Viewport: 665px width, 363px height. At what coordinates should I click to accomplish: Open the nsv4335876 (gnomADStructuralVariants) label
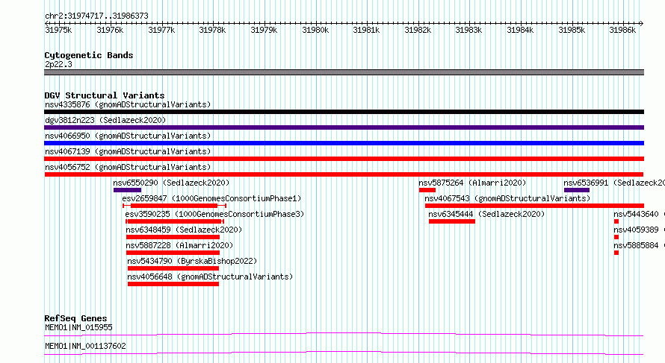click(x=128, y=104)
